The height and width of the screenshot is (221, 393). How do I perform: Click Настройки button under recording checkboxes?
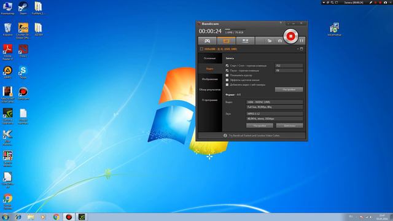tap(289, 90)
